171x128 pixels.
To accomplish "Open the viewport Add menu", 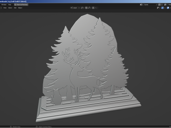I will [15, 8].
